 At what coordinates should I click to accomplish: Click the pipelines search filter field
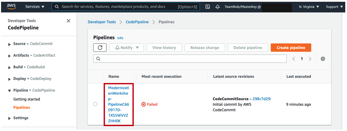(190, 58)
